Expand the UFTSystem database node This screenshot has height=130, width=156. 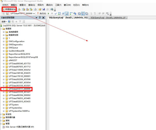(4, 105)
